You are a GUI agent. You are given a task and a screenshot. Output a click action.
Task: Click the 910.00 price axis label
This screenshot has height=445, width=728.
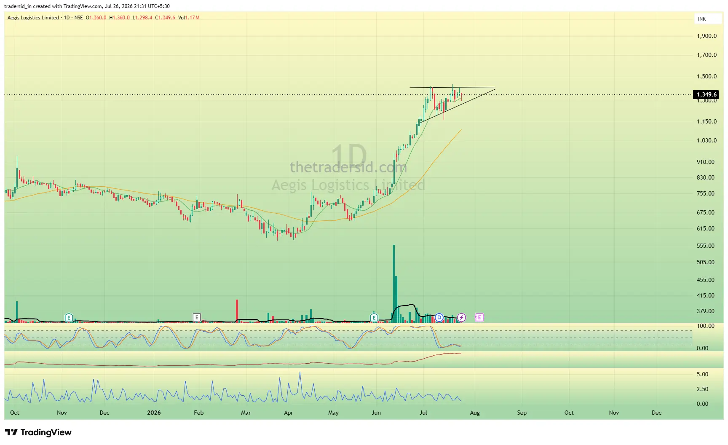tap(706, 162)
